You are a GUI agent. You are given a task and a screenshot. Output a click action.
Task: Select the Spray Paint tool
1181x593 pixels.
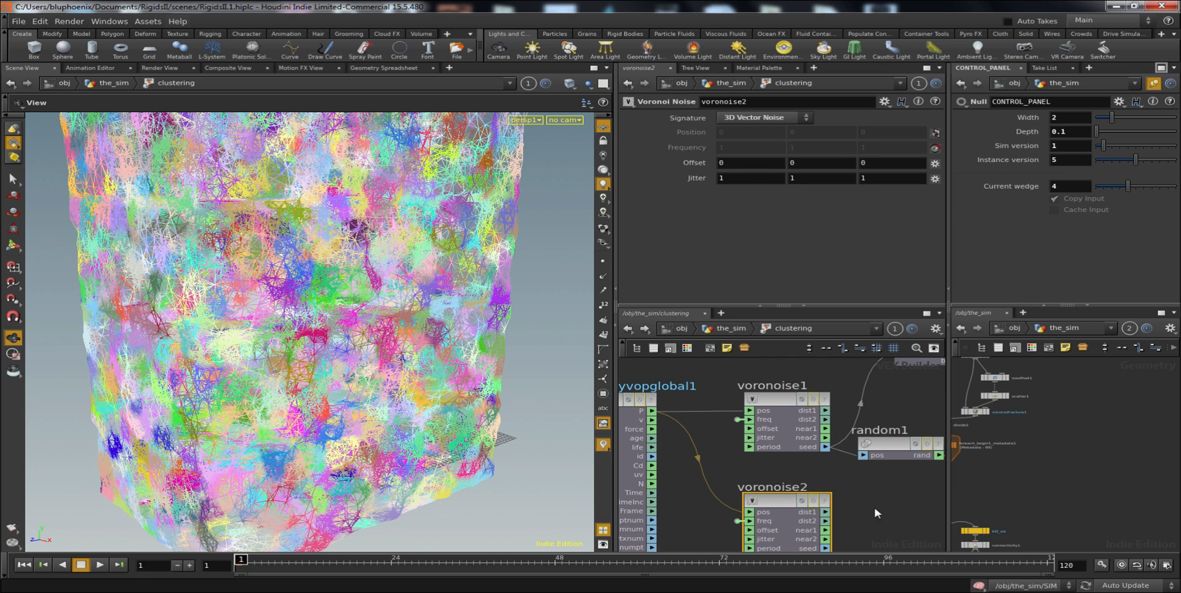point(365,50)
